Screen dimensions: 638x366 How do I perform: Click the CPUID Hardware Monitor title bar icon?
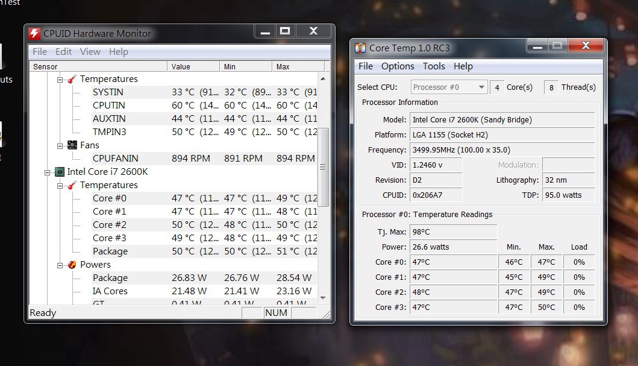pyautogui.click(x=35, y=34)
